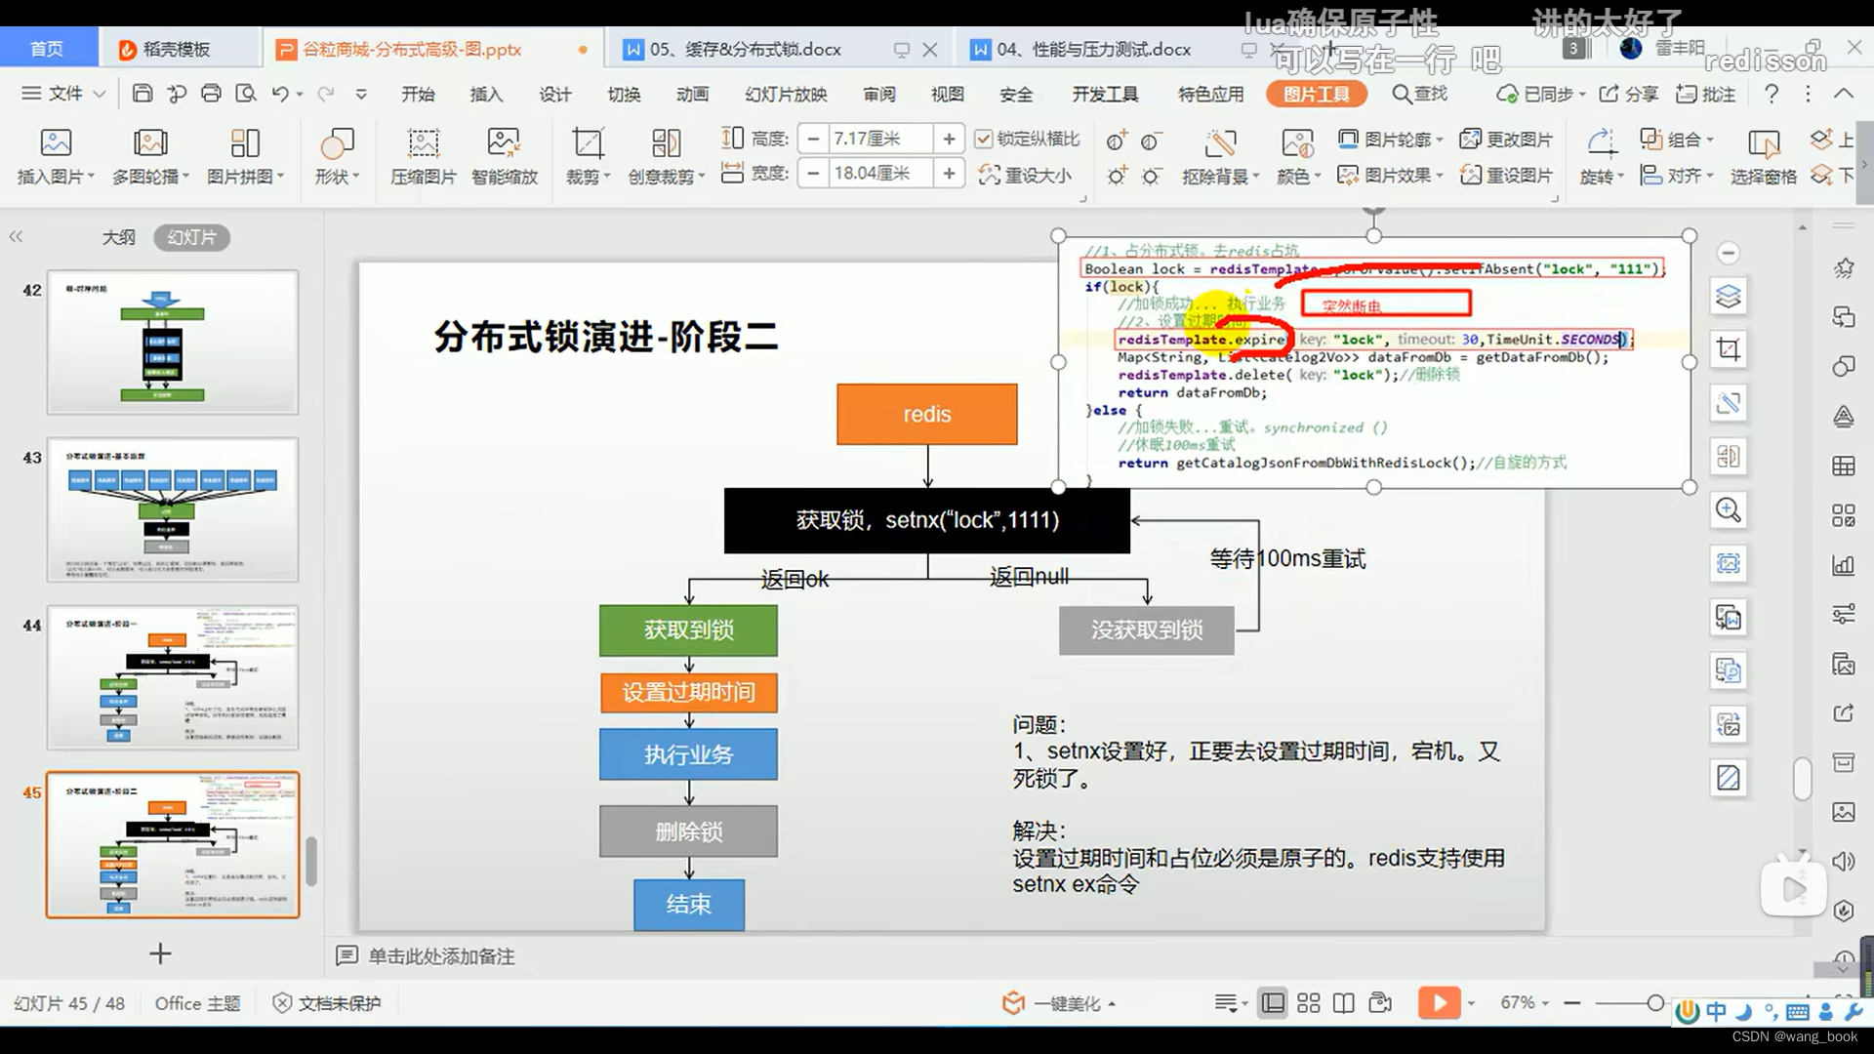Click the Find search button
Viewport: 1874px width, 1054px height.
point(1420,94)
